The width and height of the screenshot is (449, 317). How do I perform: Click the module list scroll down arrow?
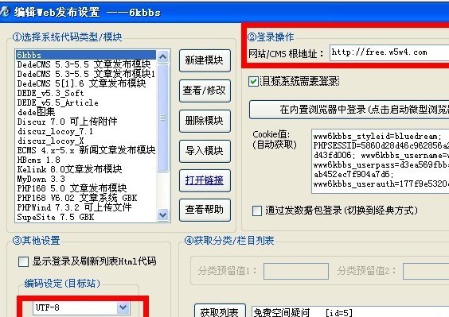pyautogui.click(x=162, y=215)
